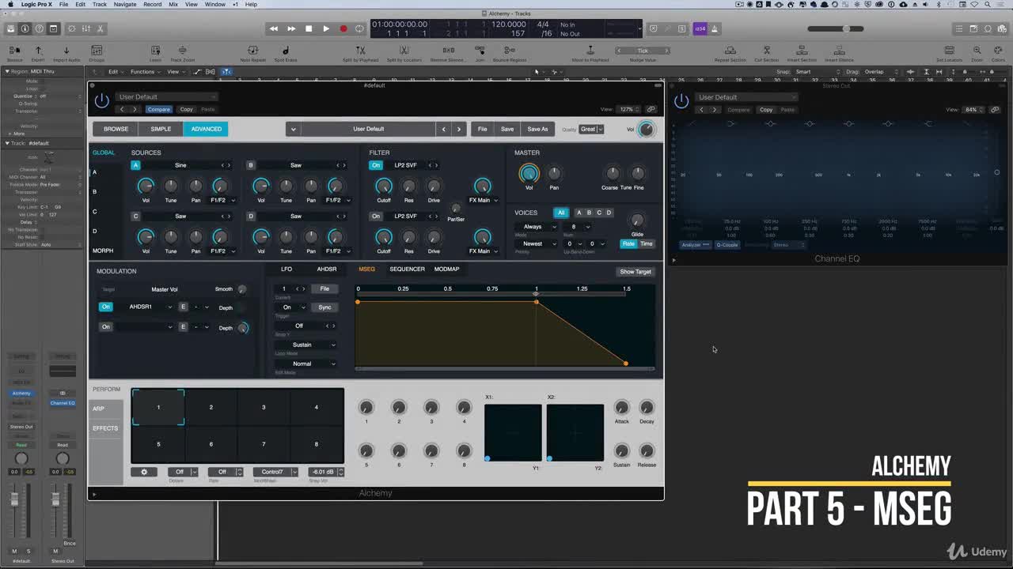Screen dimensions: 1013x569
Task: Click the Show Target button
Action: coord(635,271)
